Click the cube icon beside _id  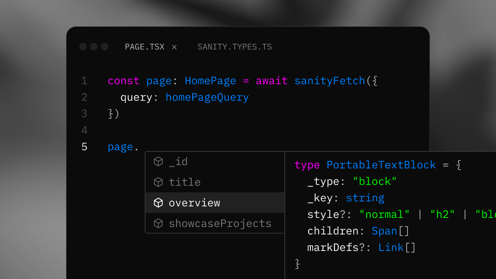tap(158, 161)
